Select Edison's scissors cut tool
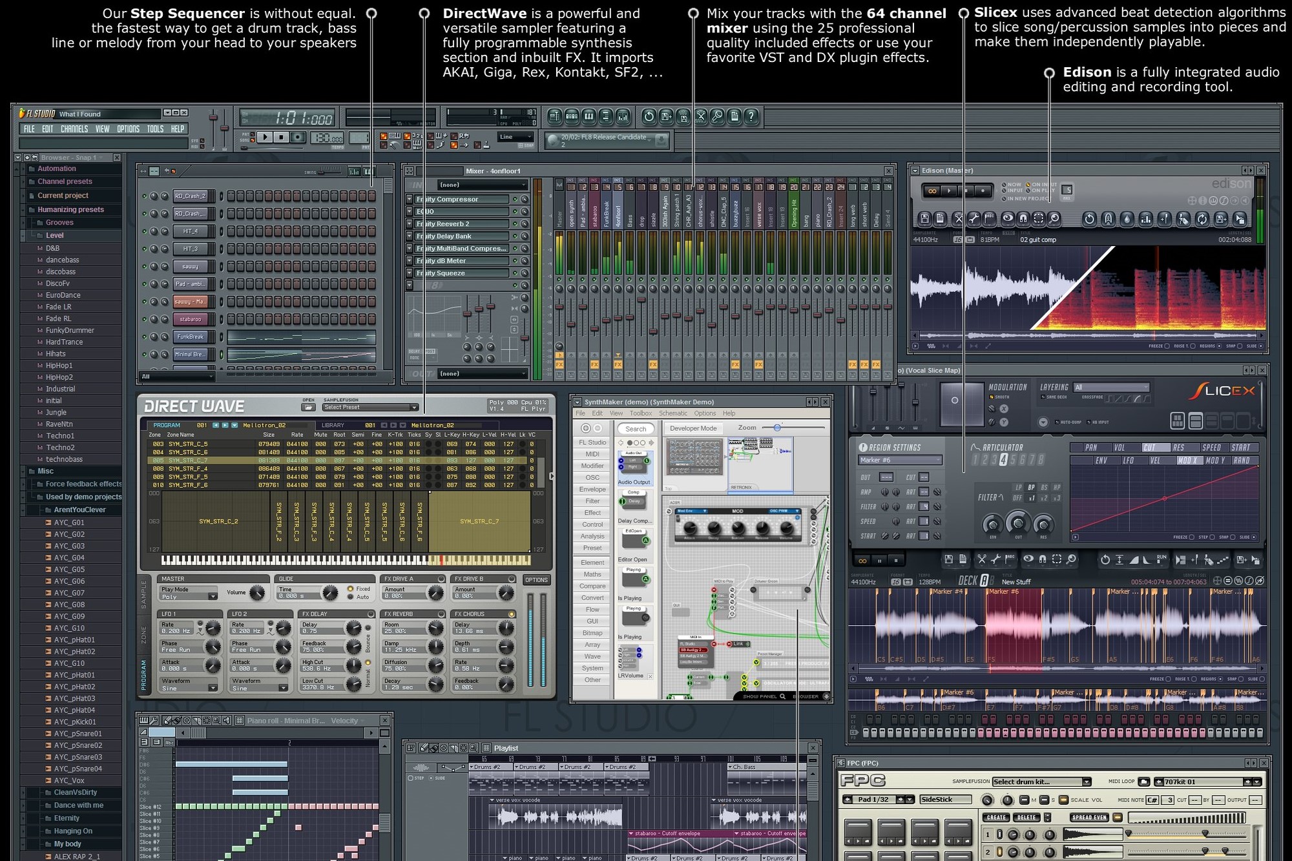This screenshot has height=861, width=1292. (958, 218)
